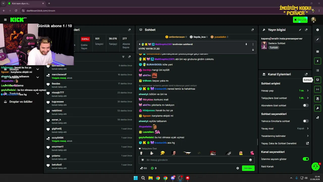Click the Turkish language tag
The image size is (323, 182).
point(274,48)
